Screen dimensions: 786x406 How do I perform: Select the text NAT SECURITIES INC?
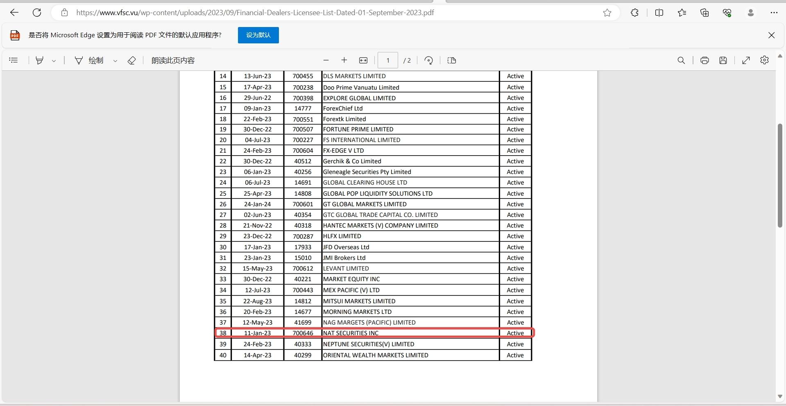pos(351,333)
